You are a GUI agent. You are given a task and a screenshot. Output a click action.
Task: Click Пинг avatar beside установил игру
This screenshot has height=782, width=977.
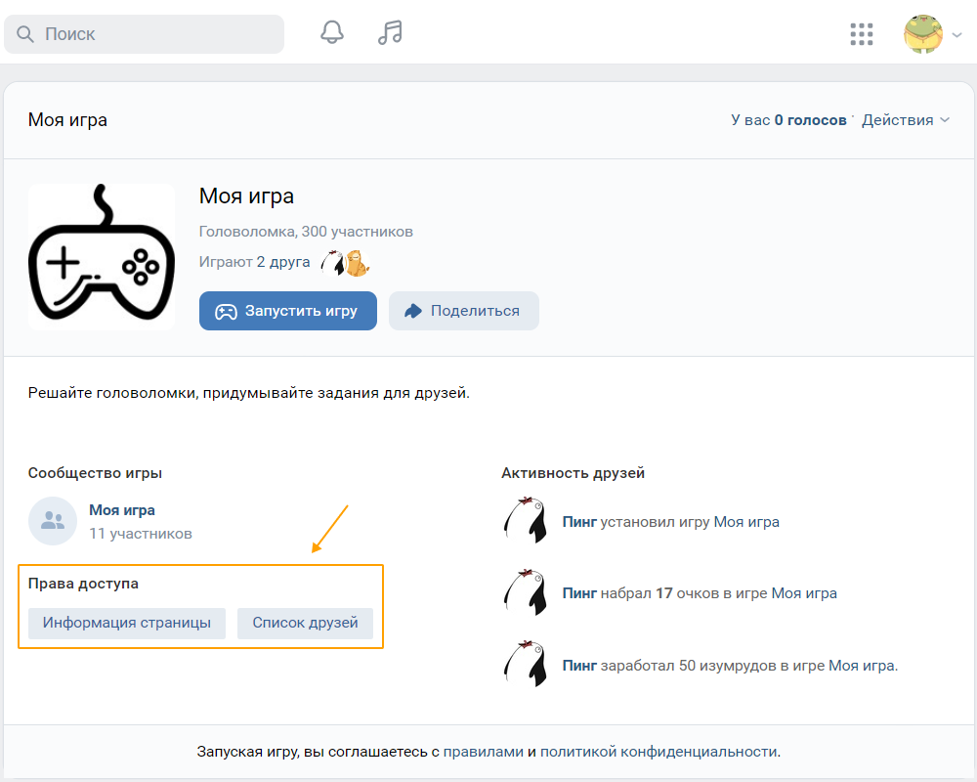(x=526, y=521)
